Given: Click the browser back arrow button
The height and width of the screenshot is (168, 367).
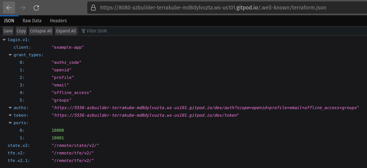Looking at the screenshot, I should click(9, 8).
